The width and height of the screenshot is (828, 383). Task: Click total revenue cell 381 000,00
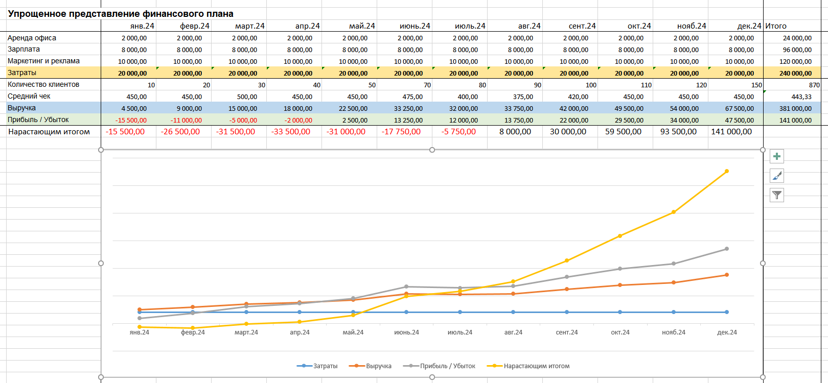point(792,108)
